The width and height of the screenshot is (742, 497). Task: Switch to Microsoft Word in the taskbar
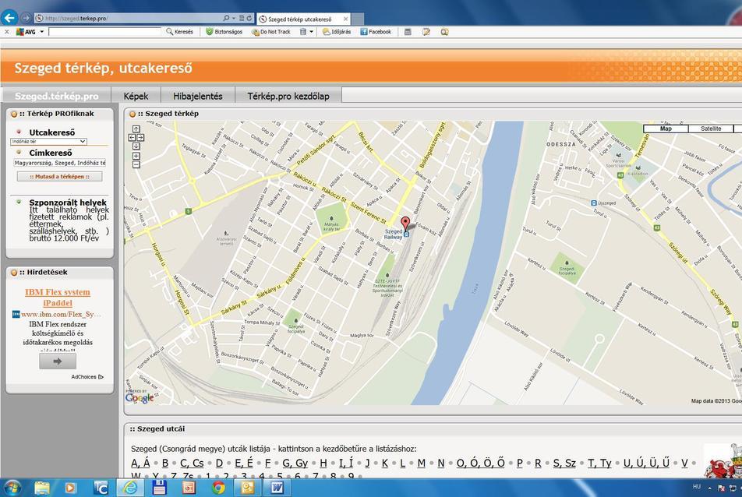[x=277, y=488]
